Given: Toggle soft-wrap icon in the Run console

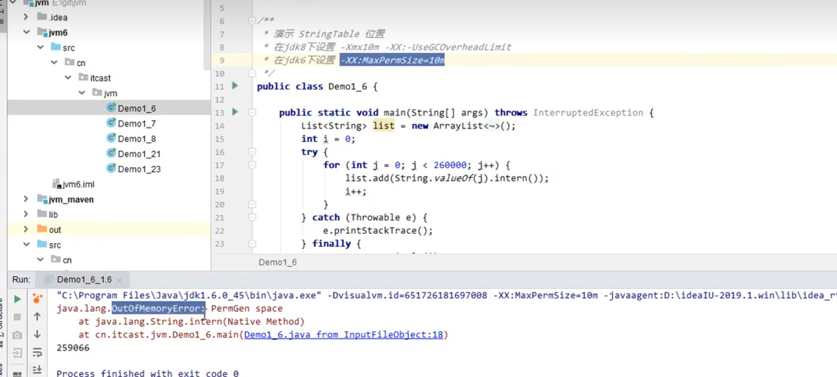Looking at the screenshot, I should [37, 352].
